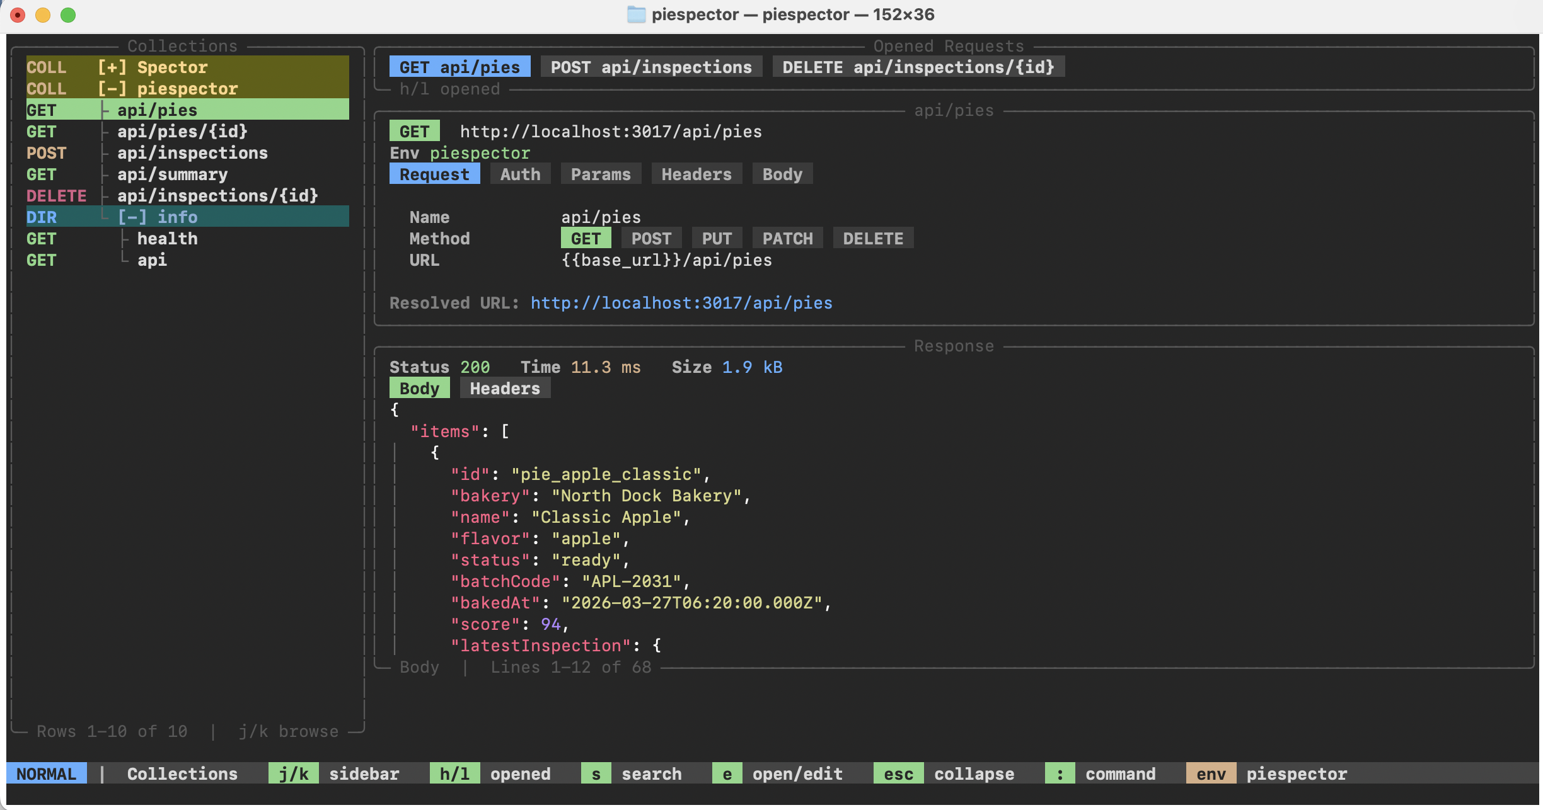Image resolution: width=1543 pixels, height=810 pixels.
Task: Select the health request under info
Action: (x=167, y=239)
